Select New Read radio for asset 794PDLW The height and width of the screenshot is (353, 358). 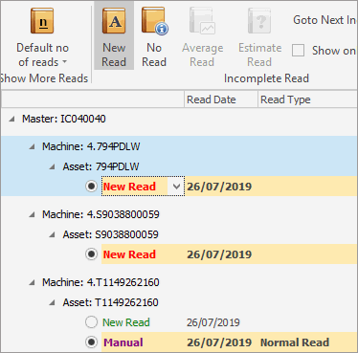coord(91,187)
